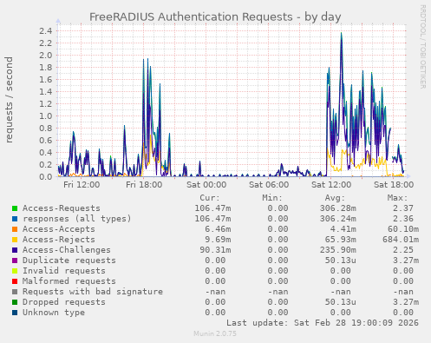Click the Sat 00:00 x-axis label

click(x=206, y=185)
